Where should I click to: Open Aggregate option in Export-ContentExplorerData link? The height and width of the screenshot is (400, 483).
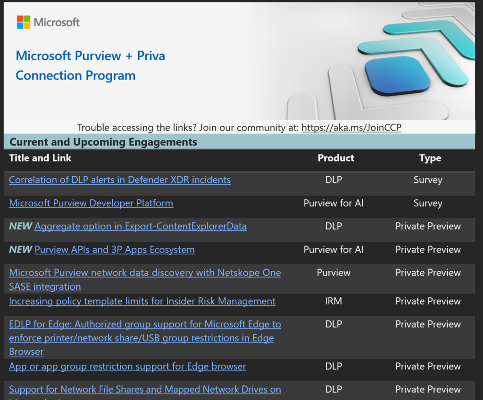tap(141, 226)
